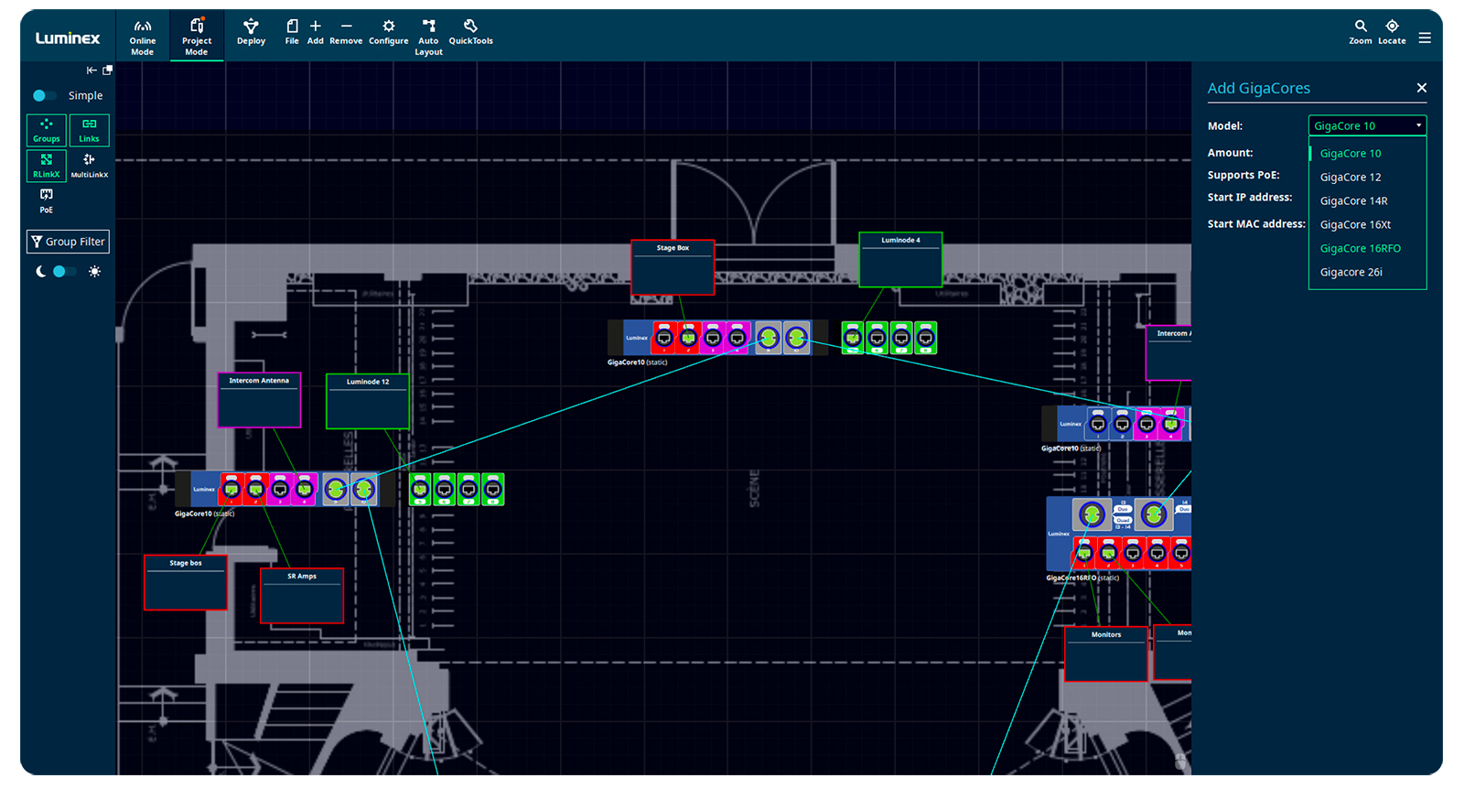Open the Model dropdown box
1464x789 pixels.
click(x=1367, y=126)
